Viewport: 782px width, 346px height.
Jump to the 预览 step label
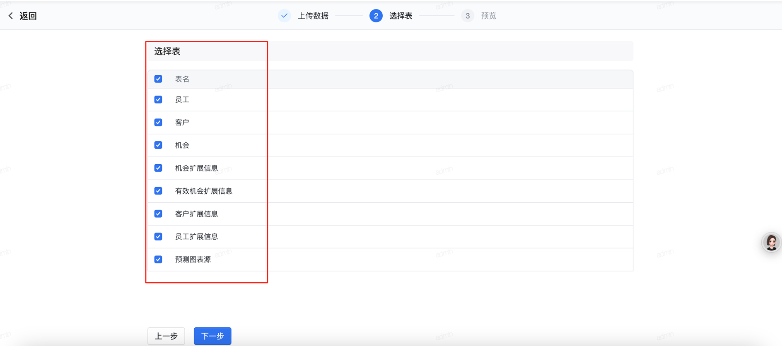pos(488,16)
